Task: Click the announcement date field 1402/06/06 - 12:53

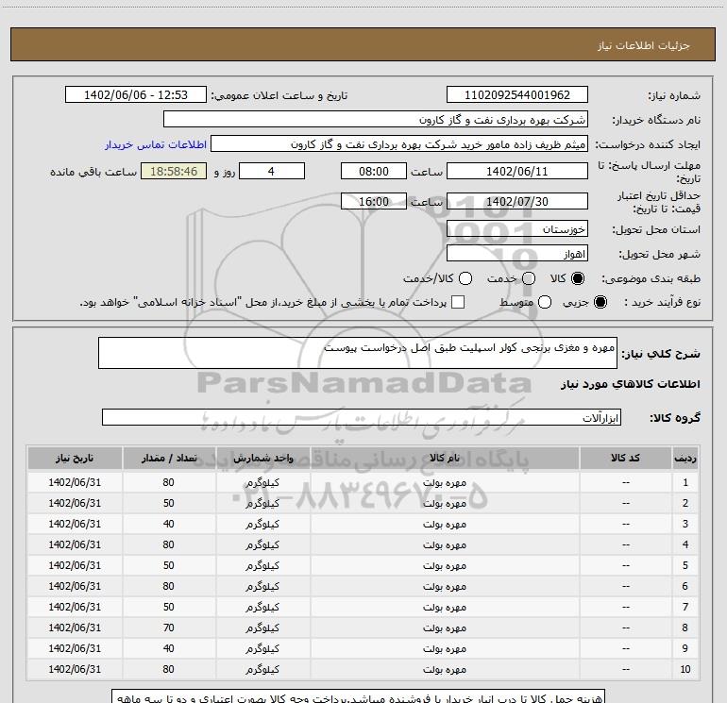Action: pyautogui.click(x=136, y=94)
